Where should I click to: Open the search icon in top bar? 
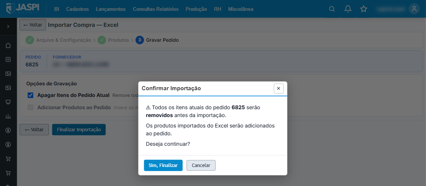[332, 9]
